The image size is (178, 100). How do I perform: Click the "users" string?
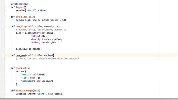coord(41,94)
